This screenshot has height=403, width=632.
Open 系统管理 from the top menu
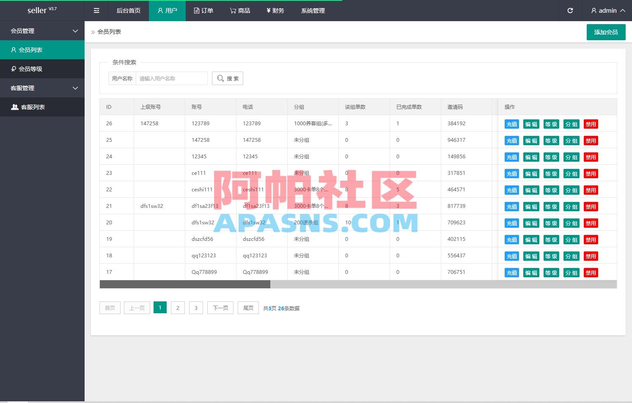pyautogui.click(x=313, y=11)
